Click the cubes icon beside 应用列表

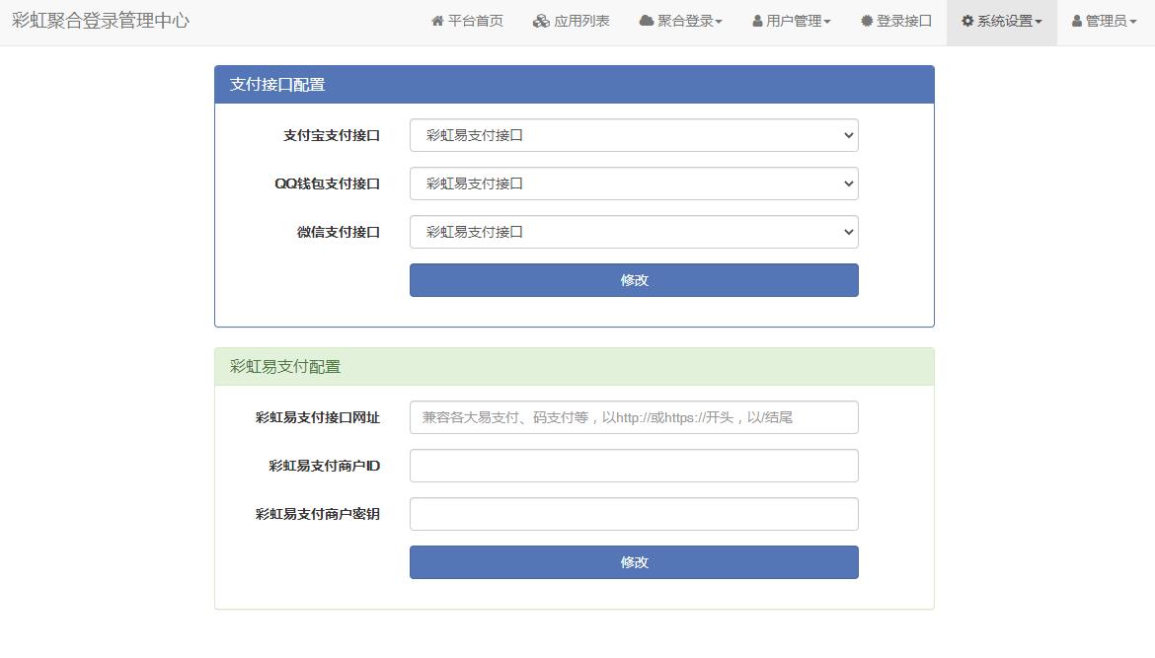pyautogui.click(x=541, y=21)
